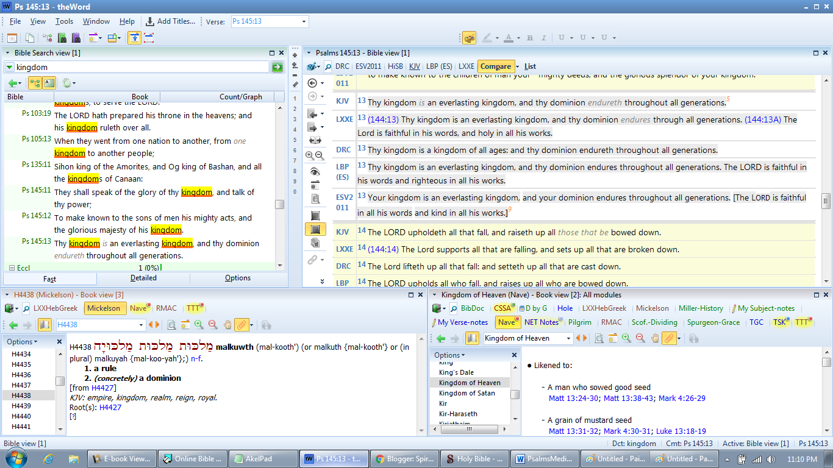833x468 pixels.
Task: Click zoom in magnifier in Nave book view
Action: click(626, 338)
